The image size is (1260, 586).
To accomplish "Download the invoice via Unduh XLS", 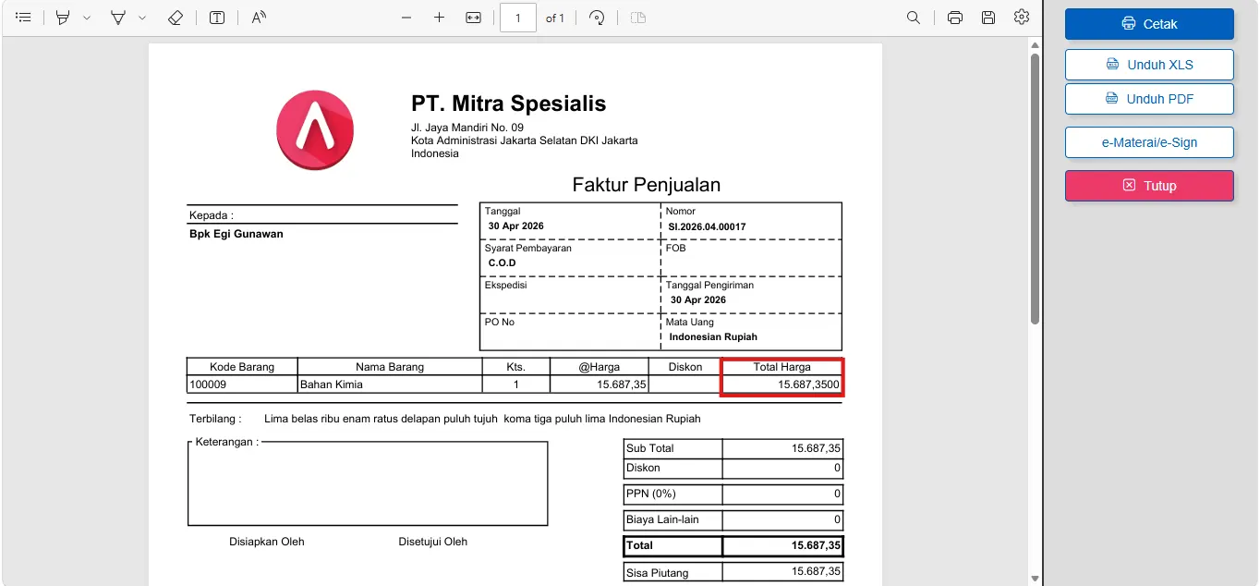I will [x=1149, y=65].
